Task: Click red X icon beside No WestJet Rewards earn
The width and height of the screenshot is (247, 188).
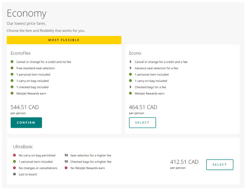Action: pyautogui.click(x=66, y=168)
